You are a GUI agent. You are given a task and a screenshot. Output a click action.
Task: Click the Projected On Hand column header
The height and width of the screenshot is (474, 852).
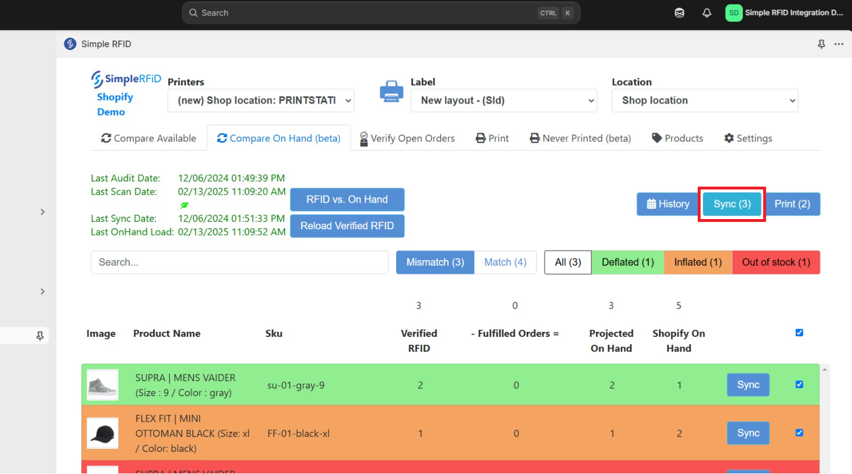[x=611, y=341]
